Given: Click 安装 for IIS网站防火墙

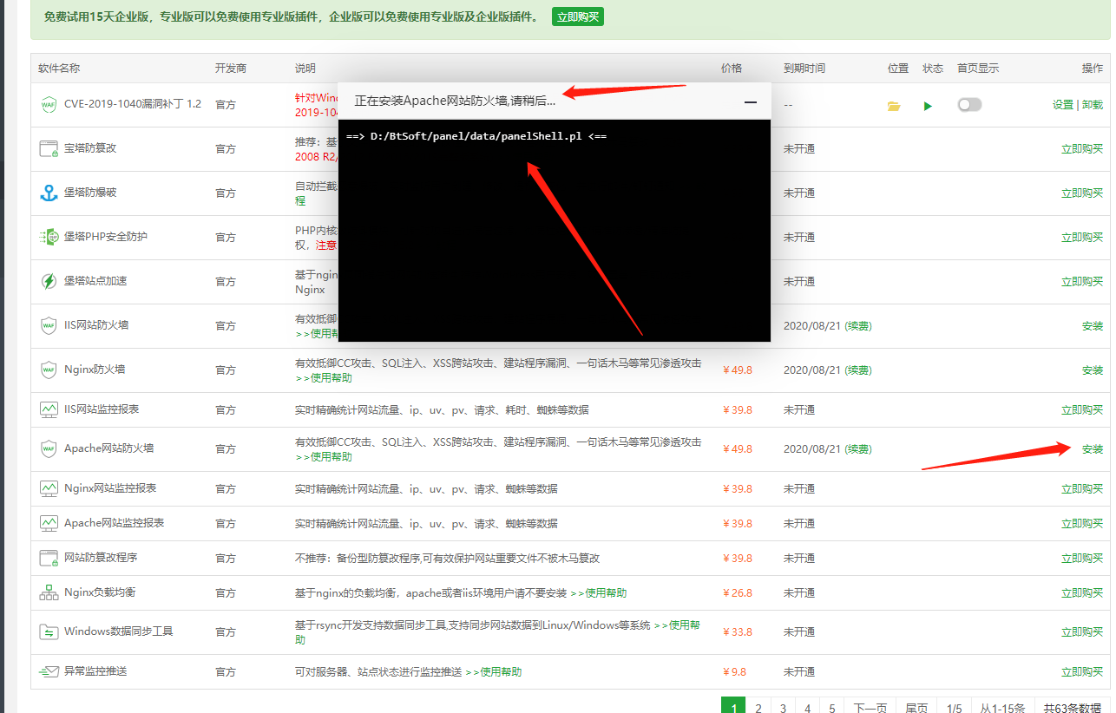Looking at the screenshot, I should (1093, 325).
